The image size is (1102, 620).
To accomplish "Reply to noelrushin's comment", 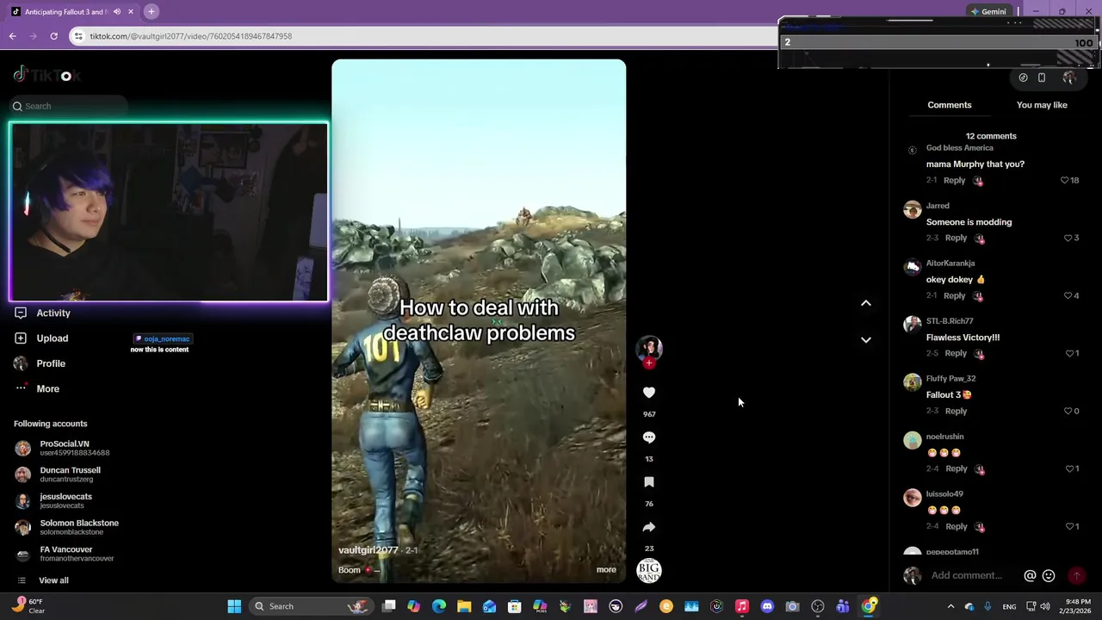I will pyautogui.click(x=957, y=468).
